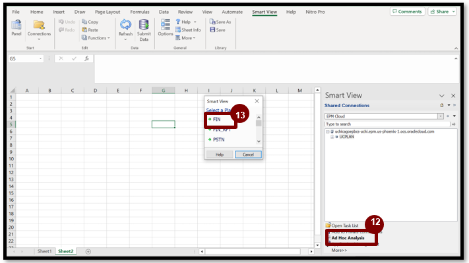The image size is (469, 263).
Task: Click the Paste button in Edit group
Action: tap(89, 30)
